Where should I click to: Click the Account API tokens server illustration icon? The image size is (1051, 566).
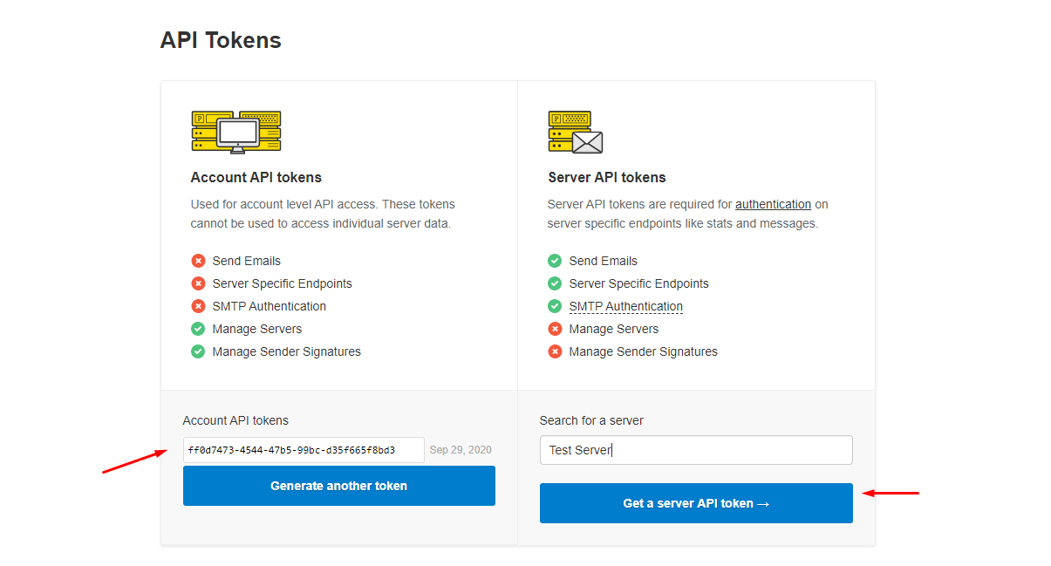click(235, 131)
